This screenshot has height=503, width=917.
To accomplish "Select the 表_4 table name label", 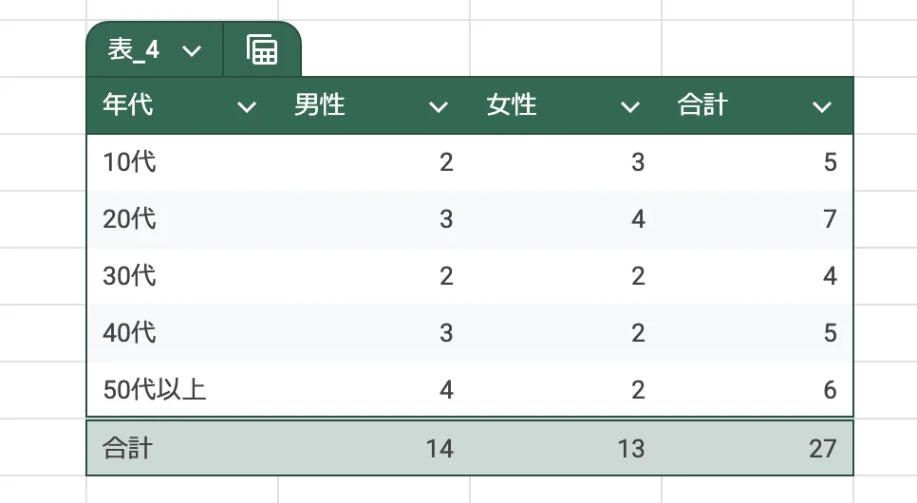I will pyautogui.click(x=133, y=49).
